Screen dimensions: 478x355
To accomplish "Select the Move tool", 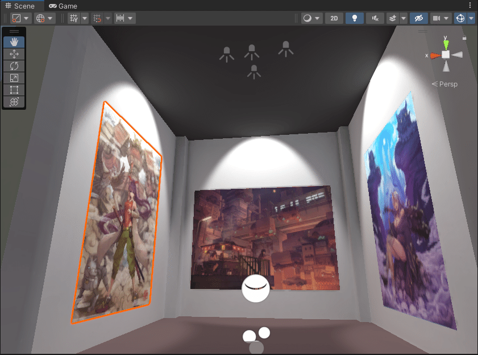I will [x=14, y=54].
